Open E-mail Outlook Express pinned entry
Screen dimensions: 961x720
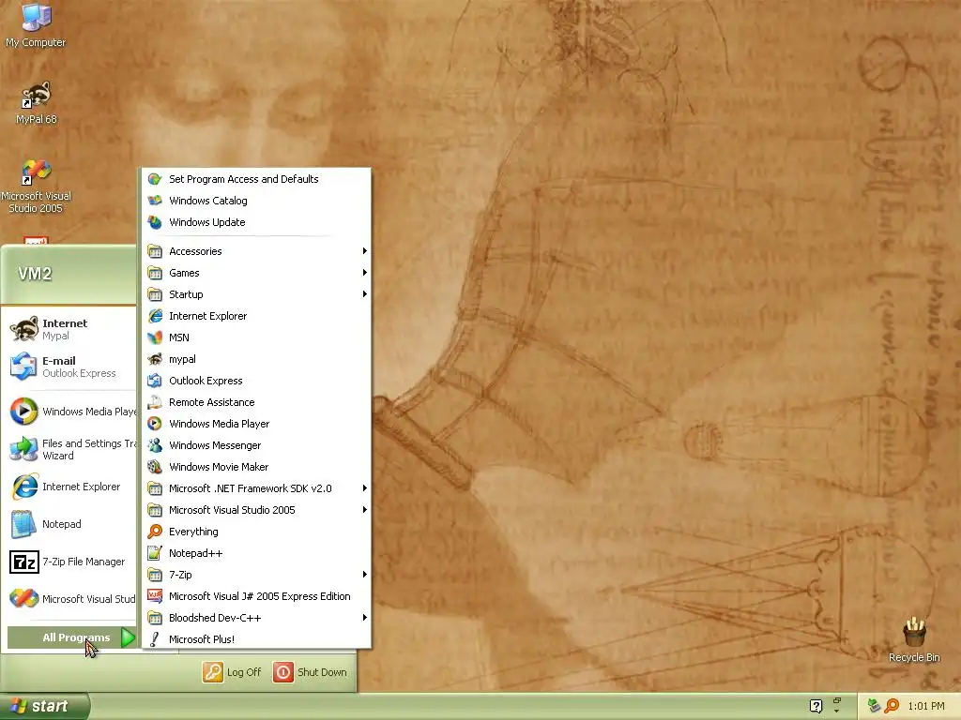(x=69, y=367)
